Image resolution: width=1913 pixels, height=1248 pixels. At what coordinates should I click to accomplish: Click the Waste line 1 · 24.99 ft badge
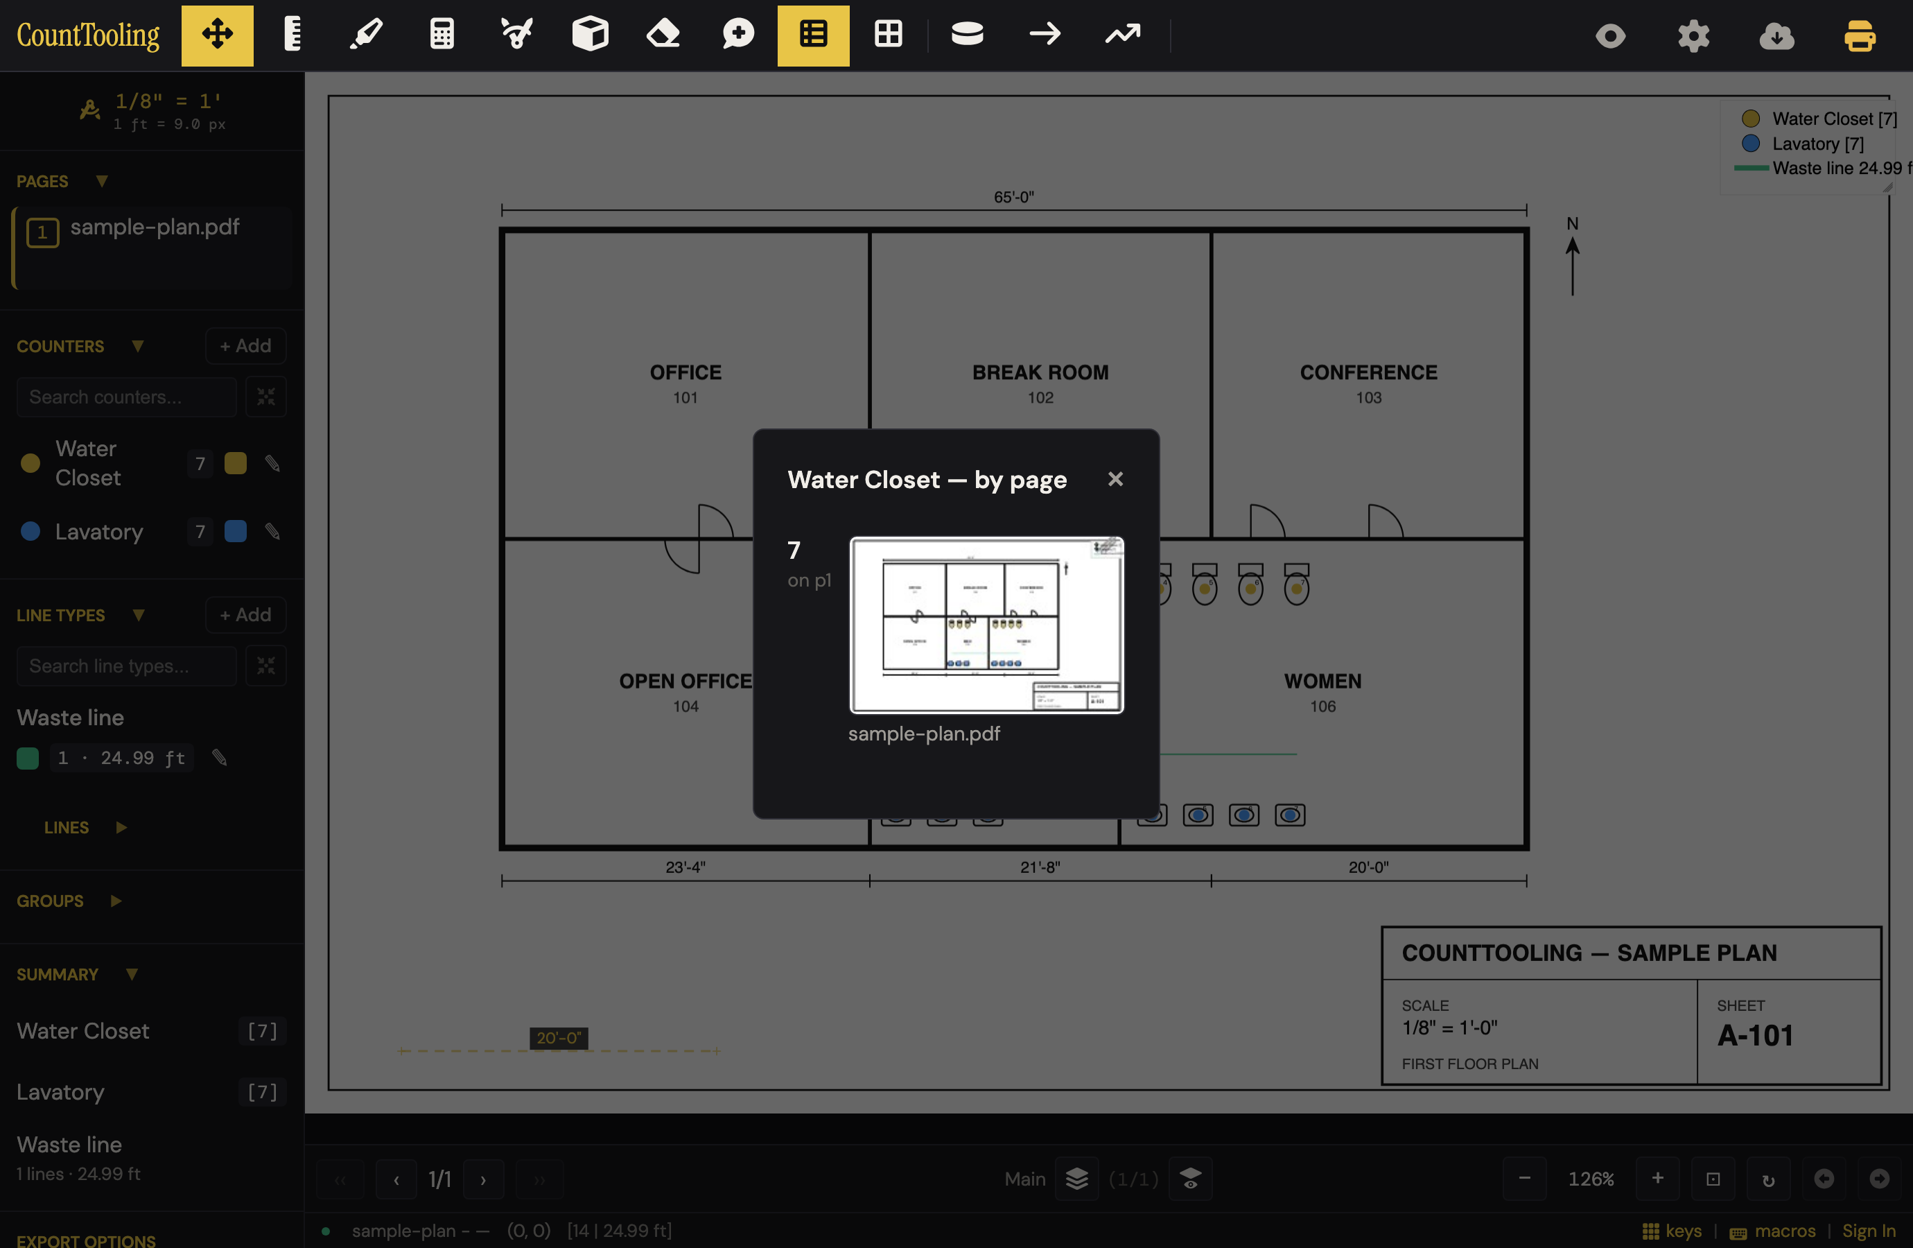pos(122,759)
